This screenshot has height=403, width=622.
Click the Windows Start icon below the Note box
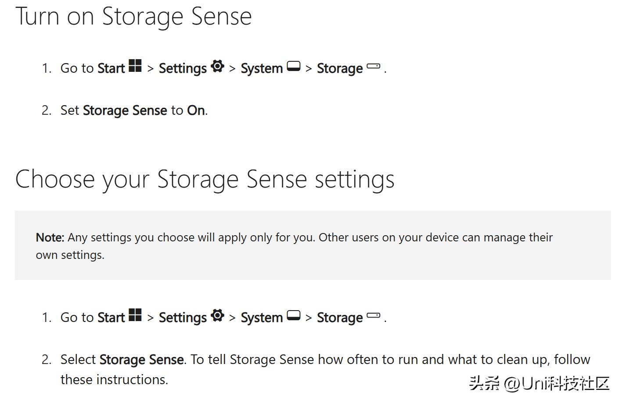(135, 315)
